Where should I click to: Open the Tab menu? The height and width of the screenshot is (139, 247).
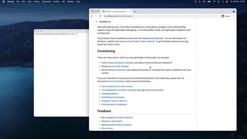63,2
